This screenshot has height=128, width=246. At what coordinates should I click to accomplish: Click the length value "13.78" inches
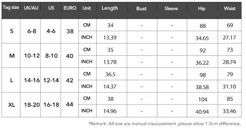(x=110, y=62)
